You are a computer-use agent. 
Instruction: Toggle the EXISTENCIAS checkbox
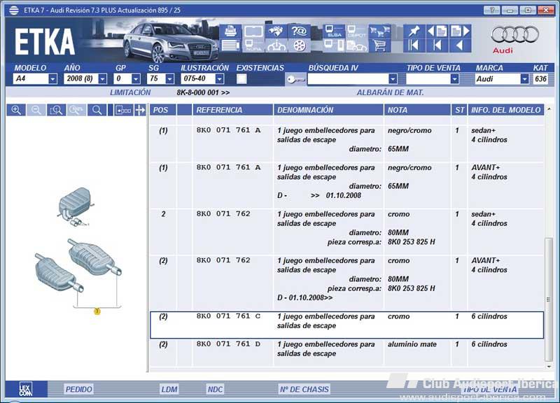tap(241, 79)
